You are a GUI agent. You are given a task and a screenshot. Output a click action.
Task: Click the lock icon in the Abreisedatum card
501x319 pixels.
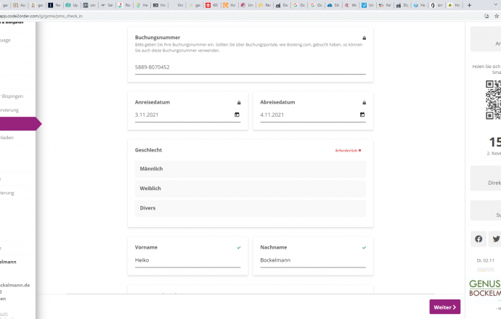[364, 103]
